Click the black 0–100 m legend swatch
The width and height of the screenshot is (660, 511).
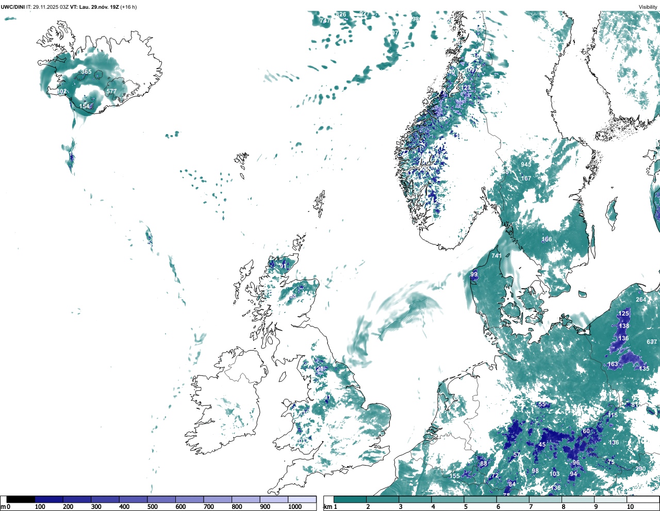tap(21, 499)
